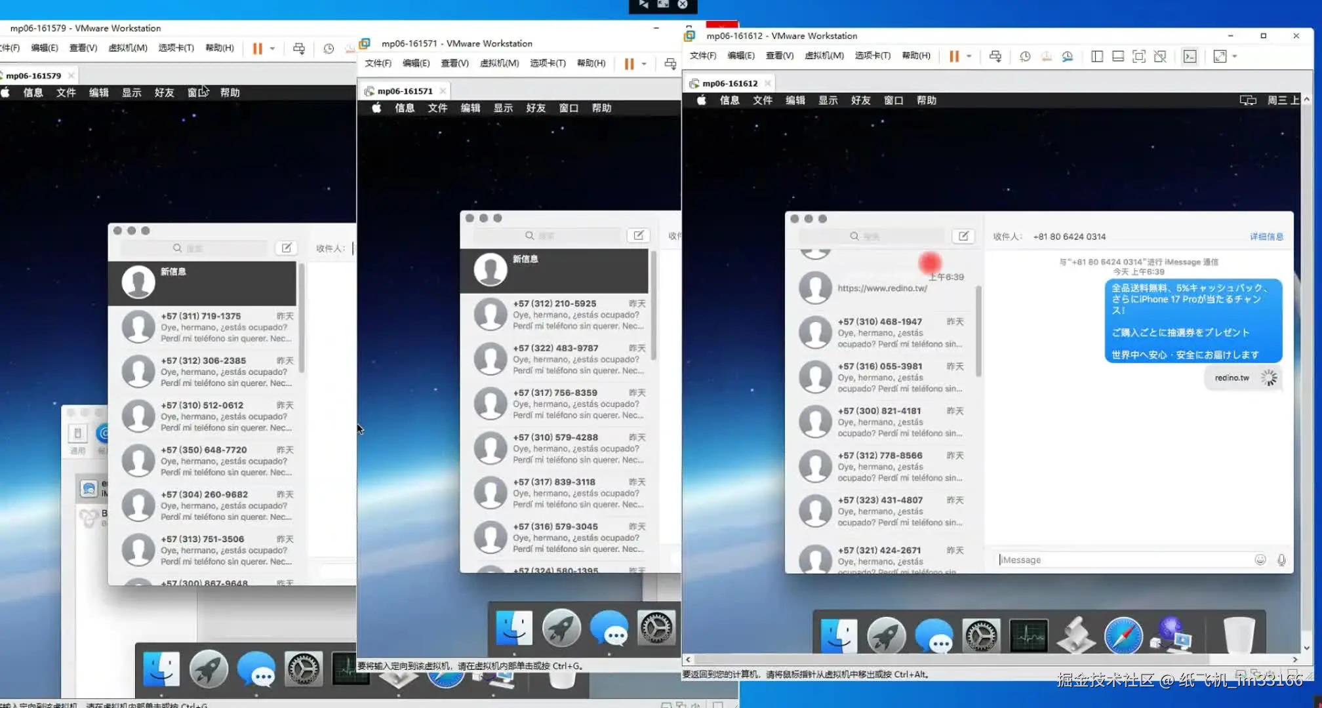
Task: Click the pause VM button in mp06-161612
Action: [x=954, y=56]
